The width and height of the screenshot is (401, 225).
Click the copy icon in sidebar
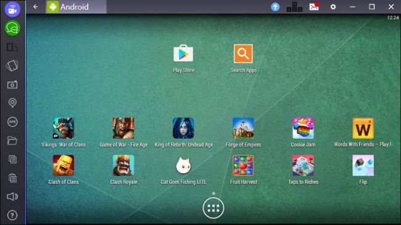[12, 159]
